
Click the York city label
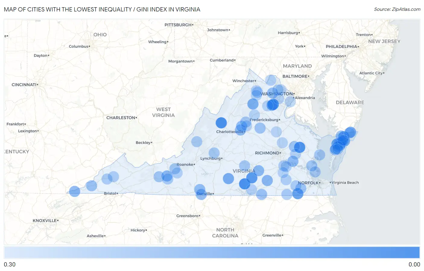coord(299,46)
